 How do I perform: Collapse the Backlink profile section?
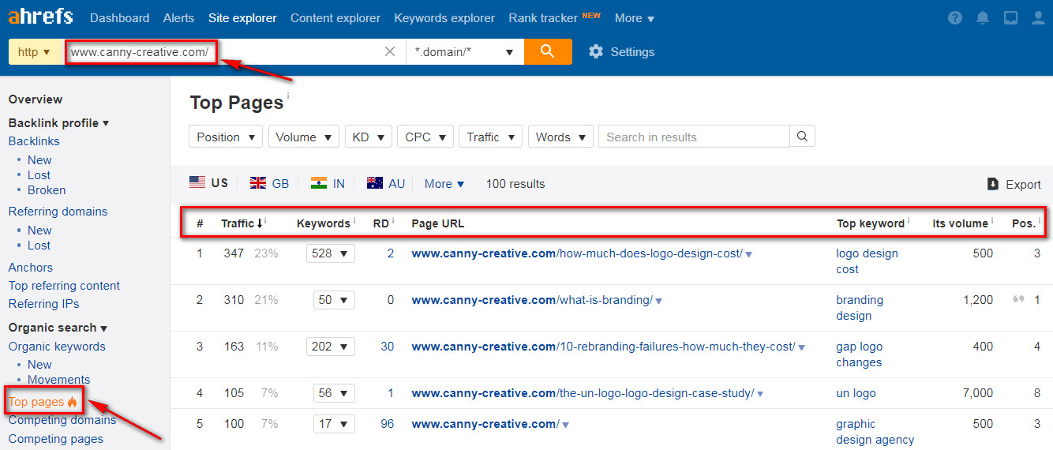tap(58, 123)
